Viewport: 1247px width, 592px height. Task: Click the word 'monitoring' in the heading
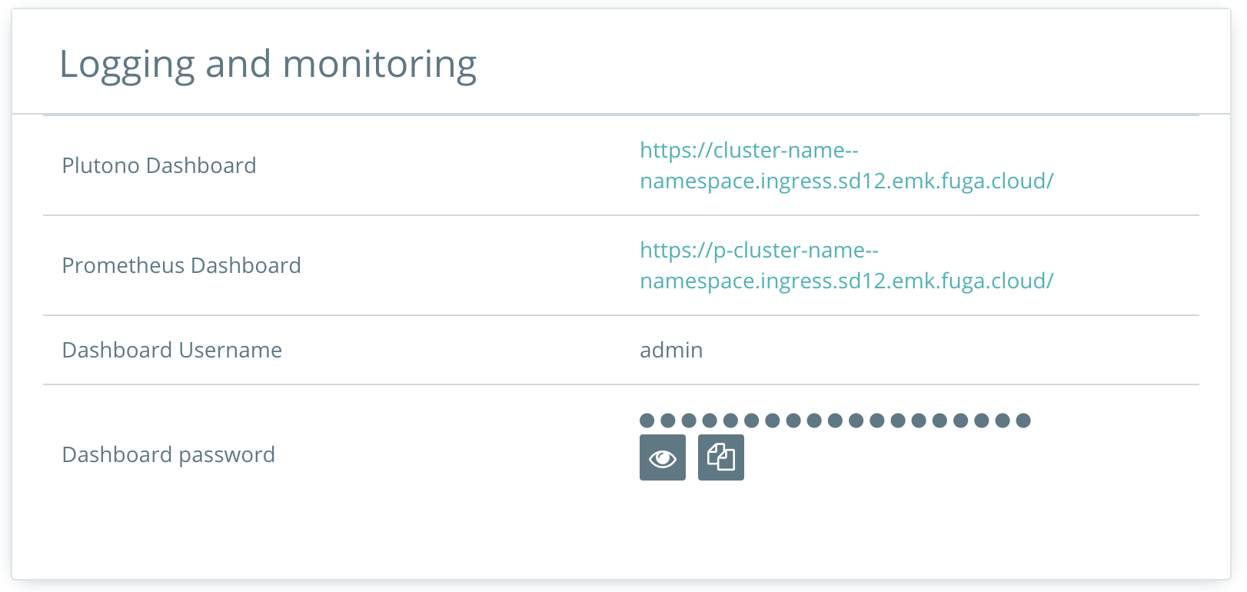(x=380, y=65)
